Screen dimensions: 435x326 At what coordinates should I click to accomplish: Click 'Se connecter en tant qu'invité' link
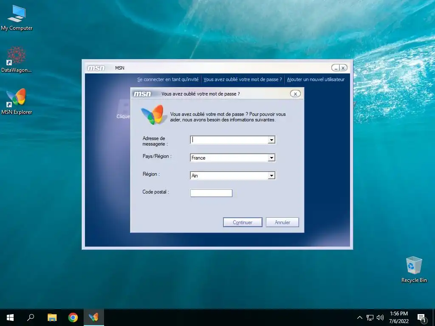168,79
